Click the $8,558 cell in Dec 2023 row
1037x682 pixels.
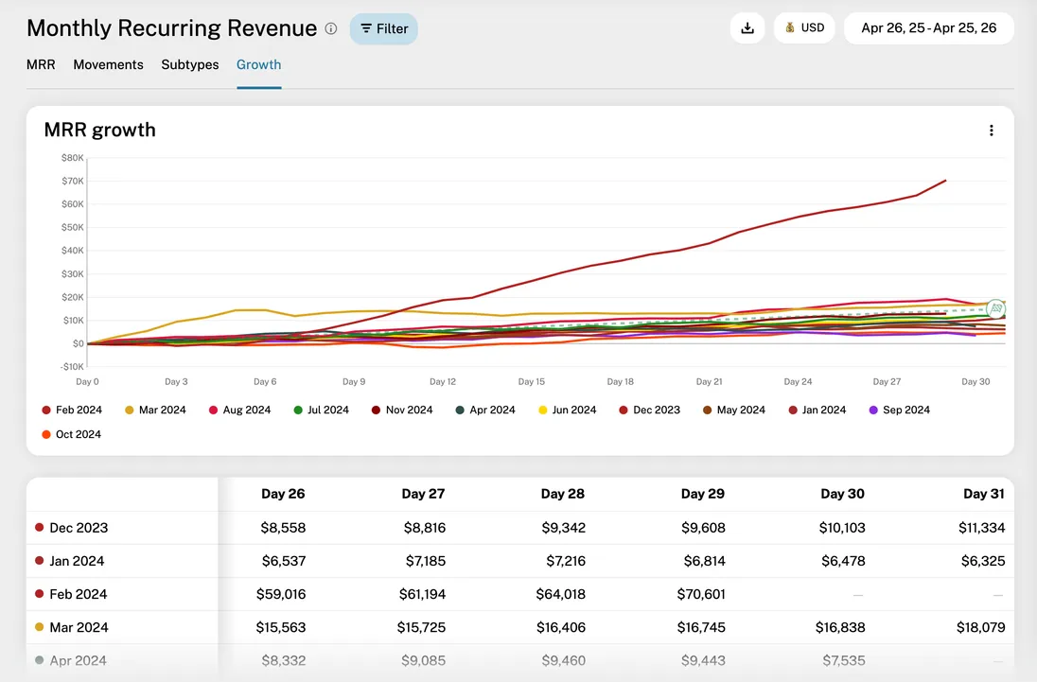[x=283, y=528]
